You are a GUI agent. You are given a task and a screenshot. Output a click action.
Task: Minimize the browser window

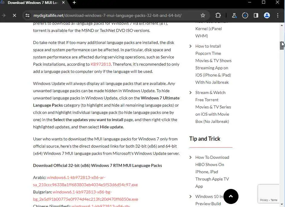pyautogui.click(x=250, y=2)
